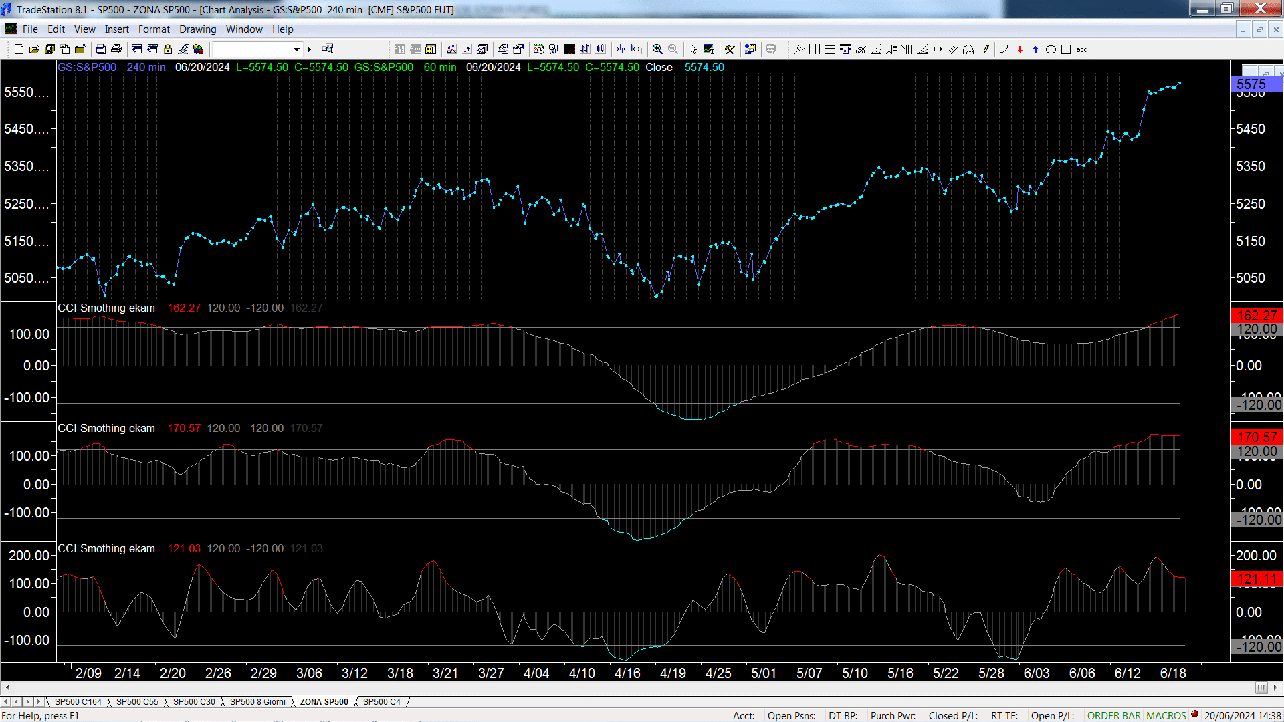Image resolution: width=1284 pixels, height=722 pixels.
Task: Click the crossed hammer tools icon
Action: point(730,49)
